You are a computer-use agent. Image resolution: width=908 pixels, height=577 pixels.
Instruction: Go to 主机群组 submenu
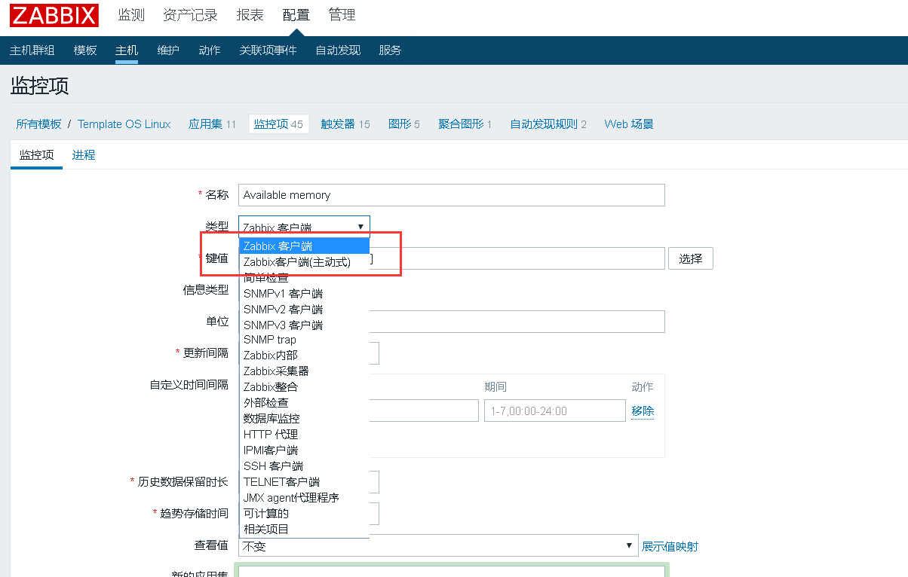click(32, 50)
